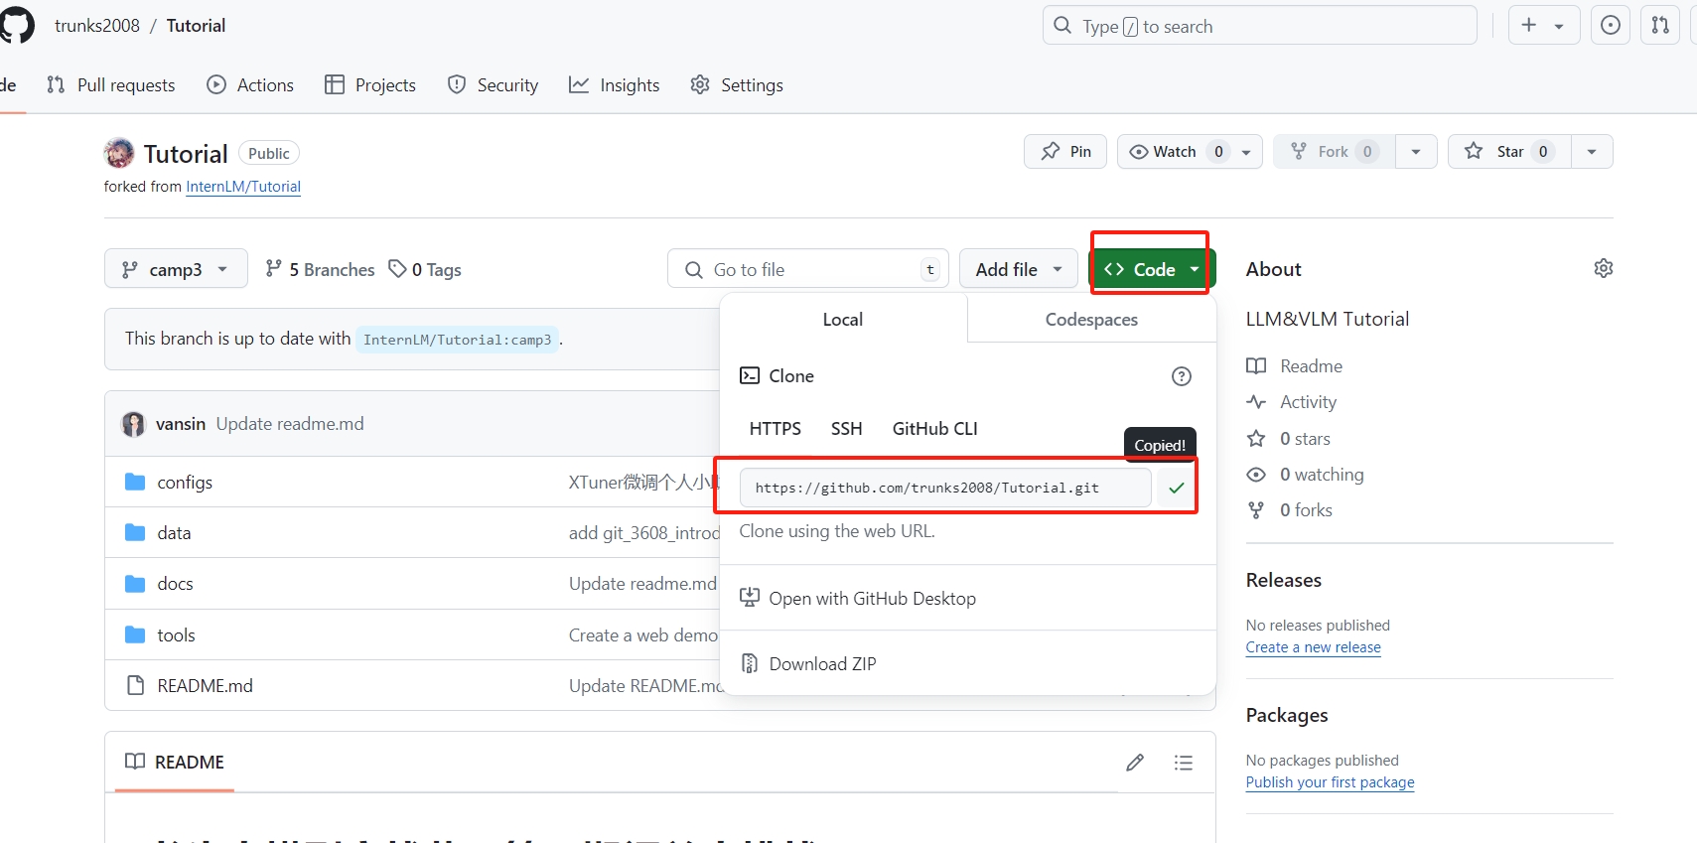
Task: Click vansin's commit author avatar
Action: pos(133,424)
